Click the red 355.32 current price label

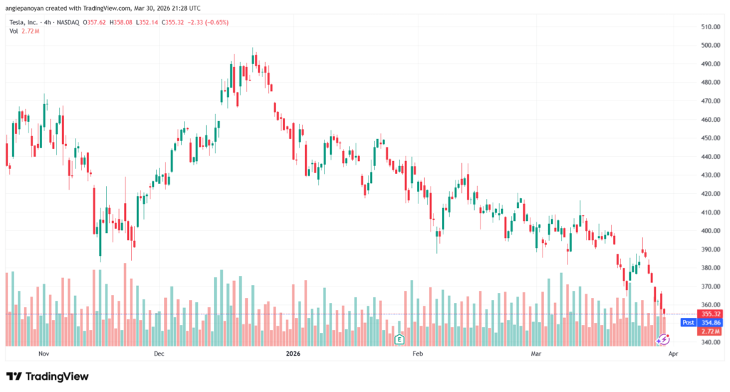tap(711, 314)
